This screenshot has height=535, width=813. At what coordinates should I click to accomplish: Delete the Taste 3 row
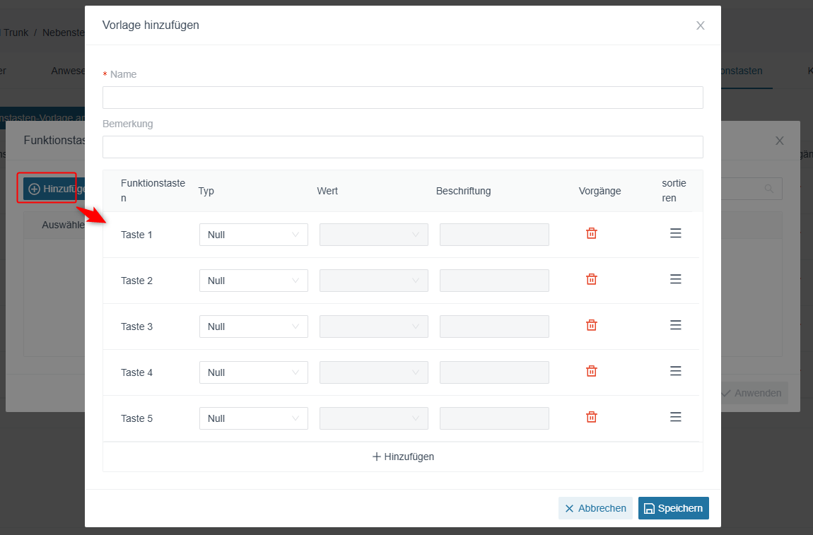click(591, 326)
